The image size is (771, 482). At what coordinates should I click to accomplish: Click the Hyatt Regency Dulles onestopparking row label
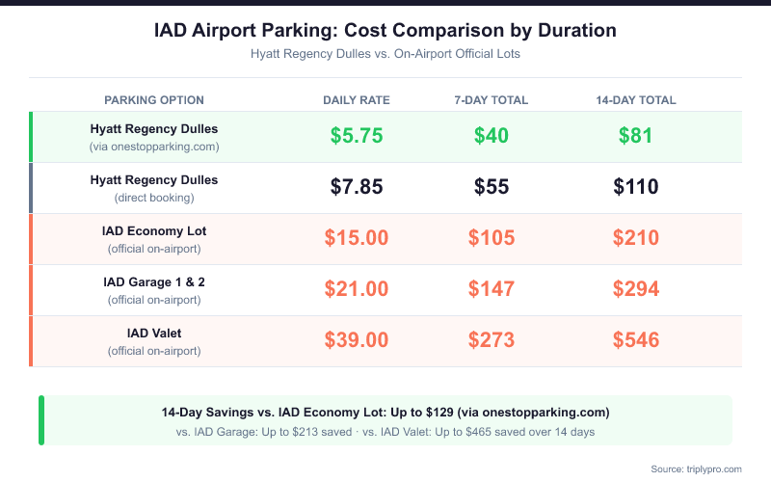pyautogui.click(x=154, y=137)
